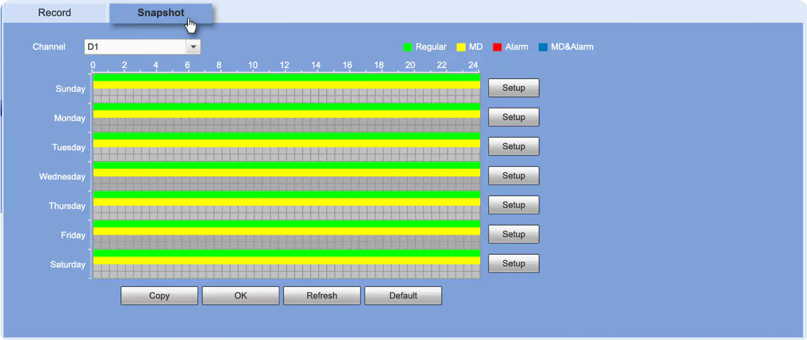Open Setup for Monday schedule
This screenshot has height=340, width=807.
click(x=513, y=117)
